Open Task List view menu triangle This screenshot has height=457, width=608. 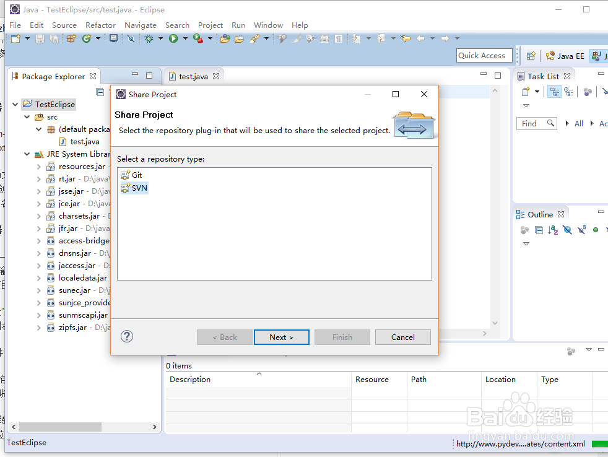[526, 105]
